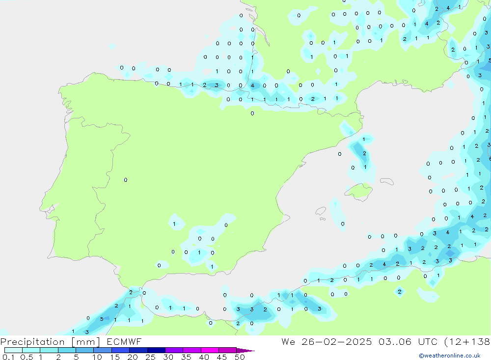Click Menorca island outline on the map
491x360 pixels.
[x=387, y=181]
